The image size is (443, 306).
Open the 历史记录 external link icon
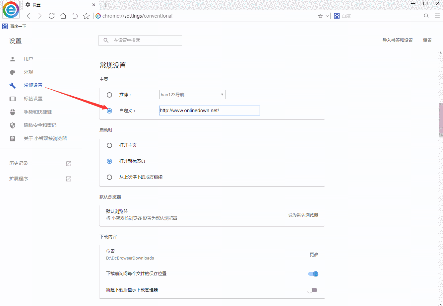68,163
